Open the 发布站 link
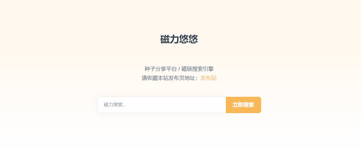 tap(208, 78)
